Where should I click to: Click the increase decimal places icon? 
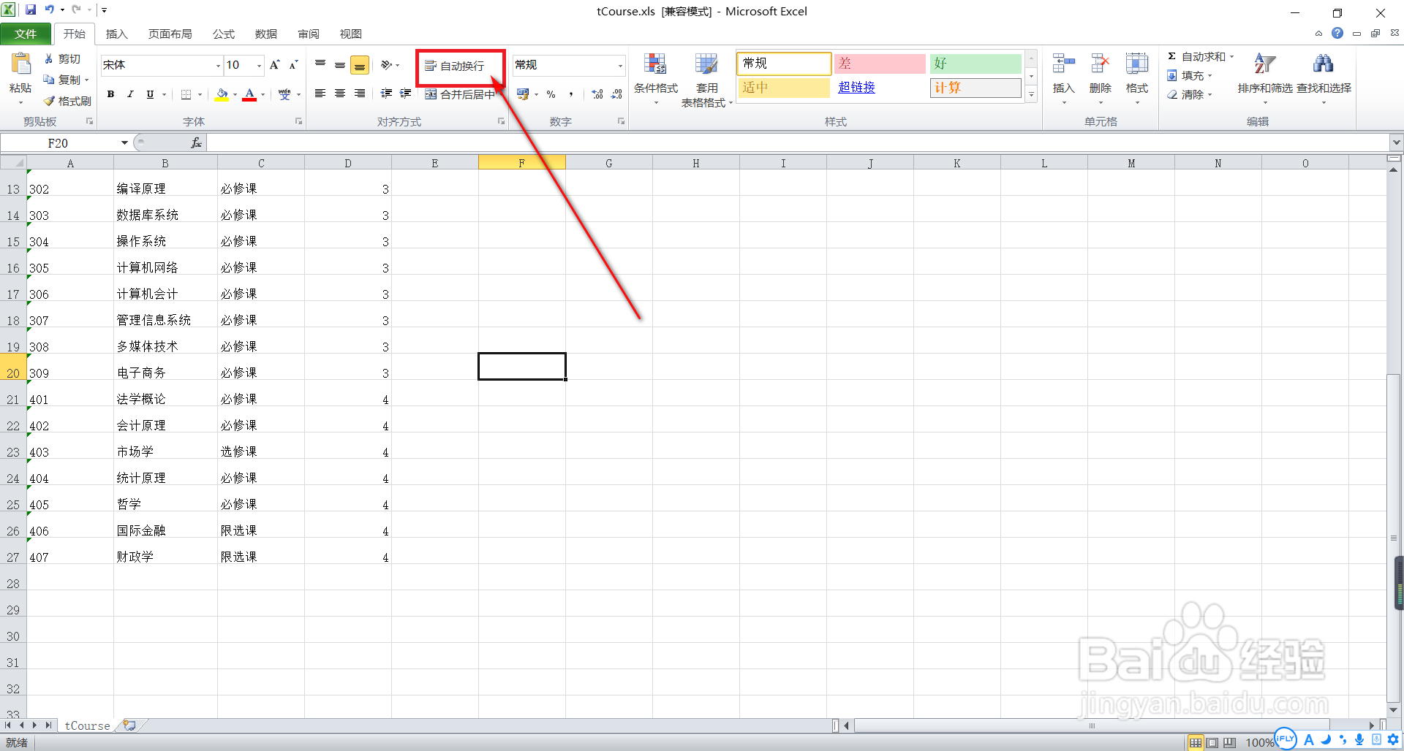(x=597, y=94)
